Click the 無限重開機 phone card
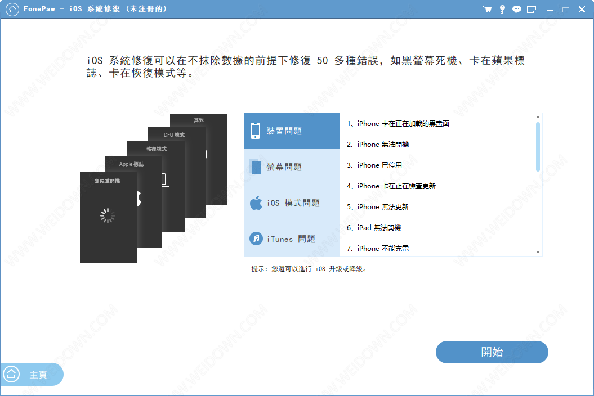 (x=108, y=218)
